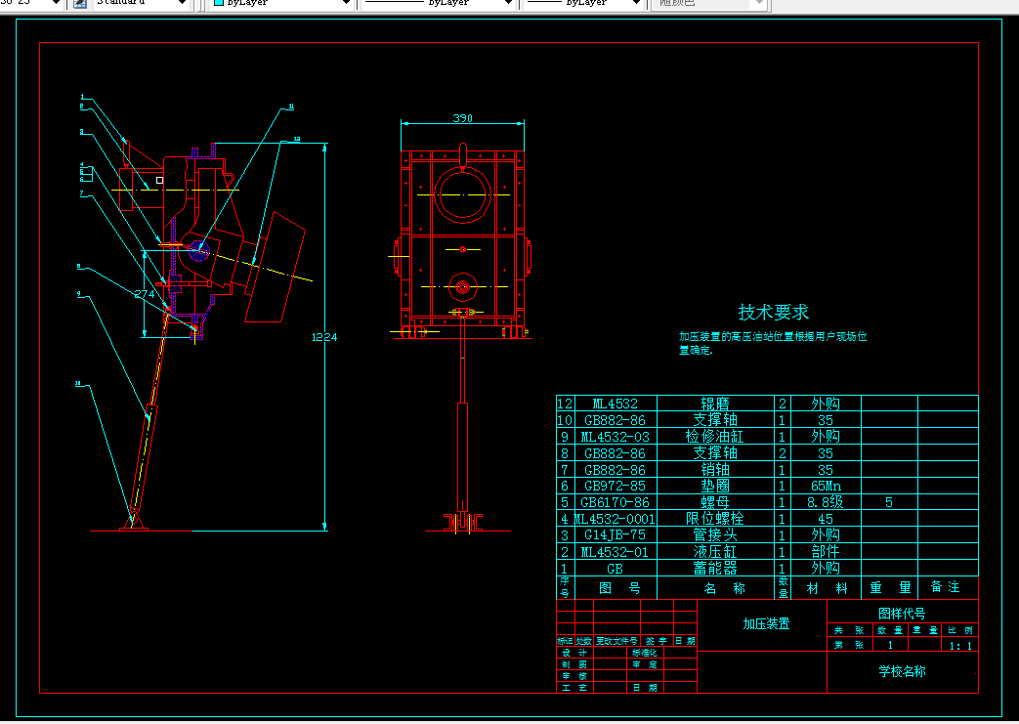The width and height of the screenshot is (1019, 724).
Task: Click the 45 material cell
Action: pos(826,519)
